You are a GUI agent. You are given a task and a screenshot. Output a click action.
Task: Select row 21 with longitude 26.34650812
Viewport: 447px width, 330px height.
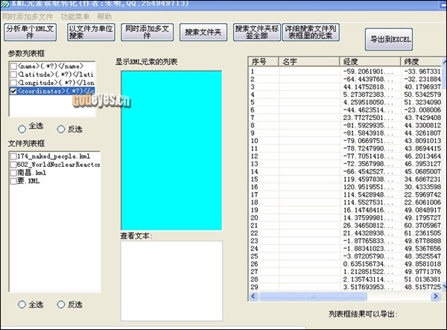(x=345, y=226)
